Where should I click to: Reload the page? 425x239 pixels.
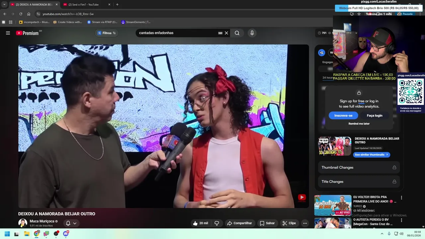click(21, 14)
